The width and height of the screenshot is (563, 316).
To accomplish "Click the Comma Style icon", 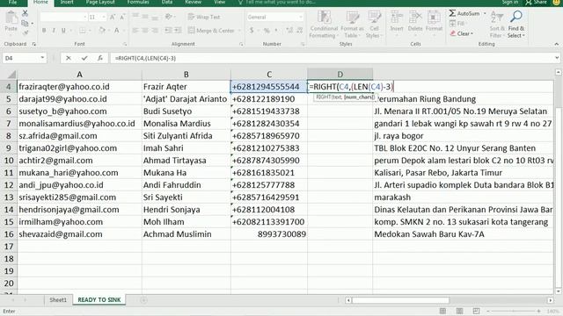I will (x=277, y=31).
